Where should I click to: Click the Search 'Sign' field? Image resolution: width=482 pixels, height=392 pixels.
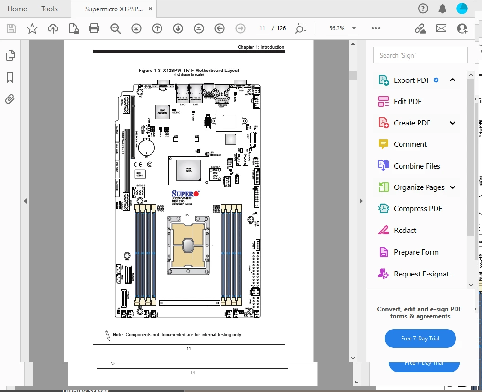click(x=420, y=55)
